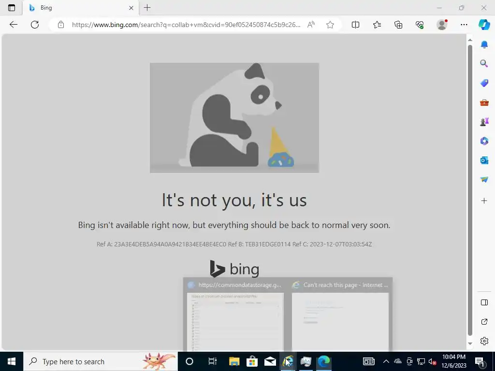Open link in external window icon
The height and width of the screenshot is (371, 495).
coord(484,322)
